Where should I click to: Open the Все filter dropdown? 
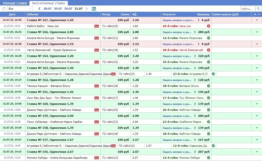tap(20, 9)
